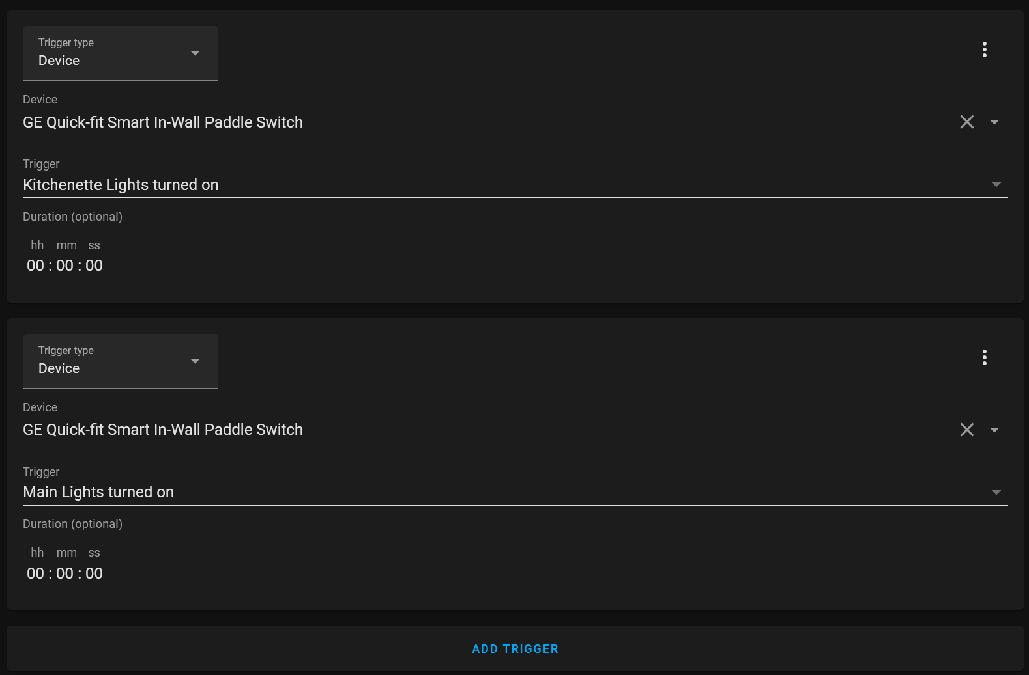Expand second trigger's Device dropdown arrow

click(994, 430)
